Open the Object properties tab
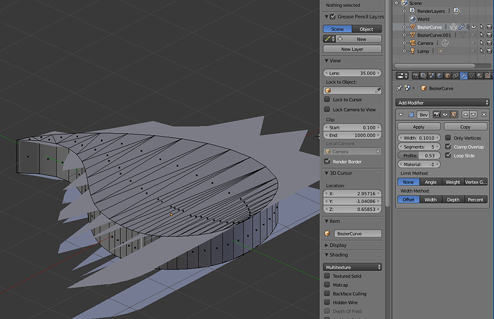The height and width of the screenshot is (319, 494). pos(447,76)
